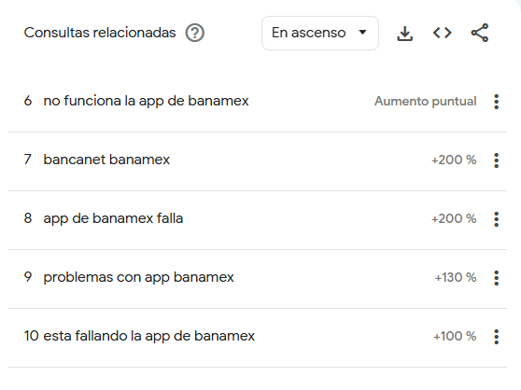This screenshot has width=521, height=390.
Task: Select query problemas con app banamex
Action: click(138, 277)
